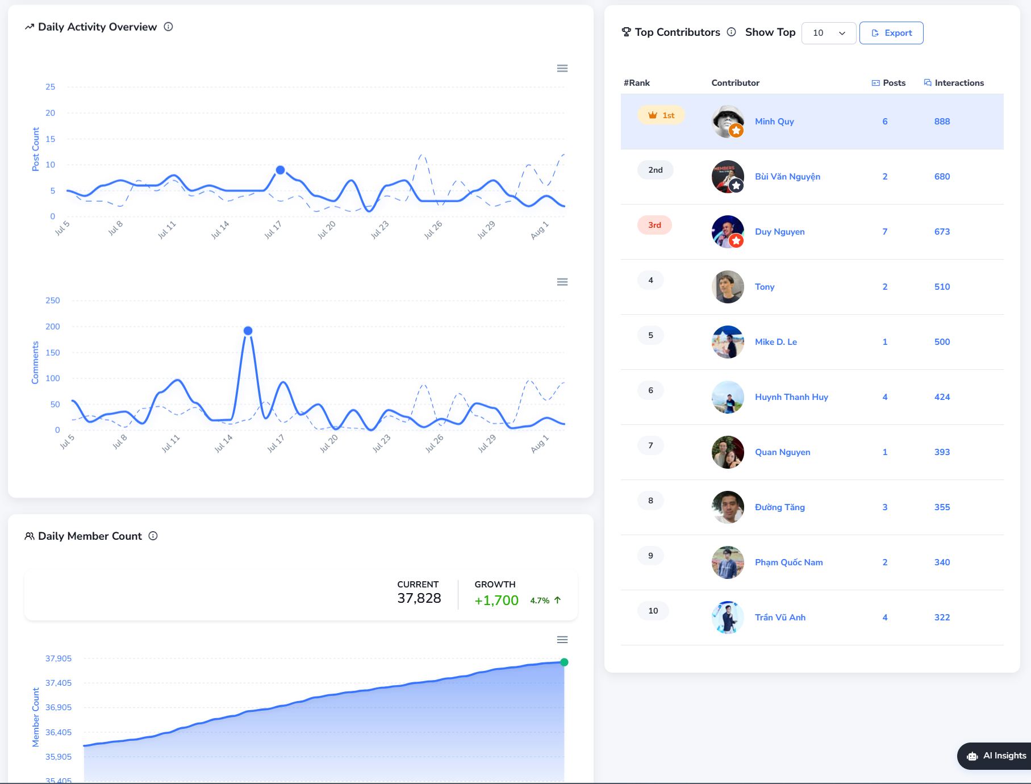Click the +1,700 growth value
This screenshot has width=1031, height=784.
(496, 600)
